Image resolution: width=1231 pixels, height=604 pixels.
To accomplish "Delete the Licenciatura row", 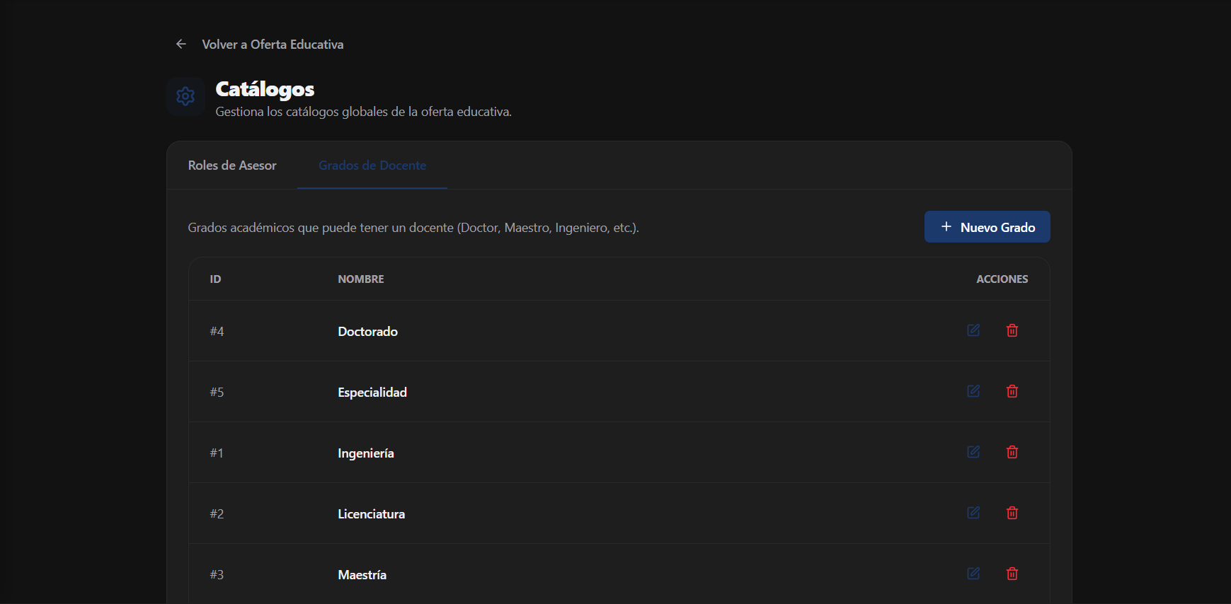I will coord(1012,513).
